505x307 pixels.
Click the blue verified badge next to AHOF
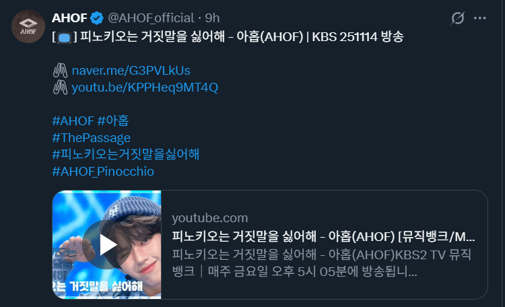coord(96,18)
